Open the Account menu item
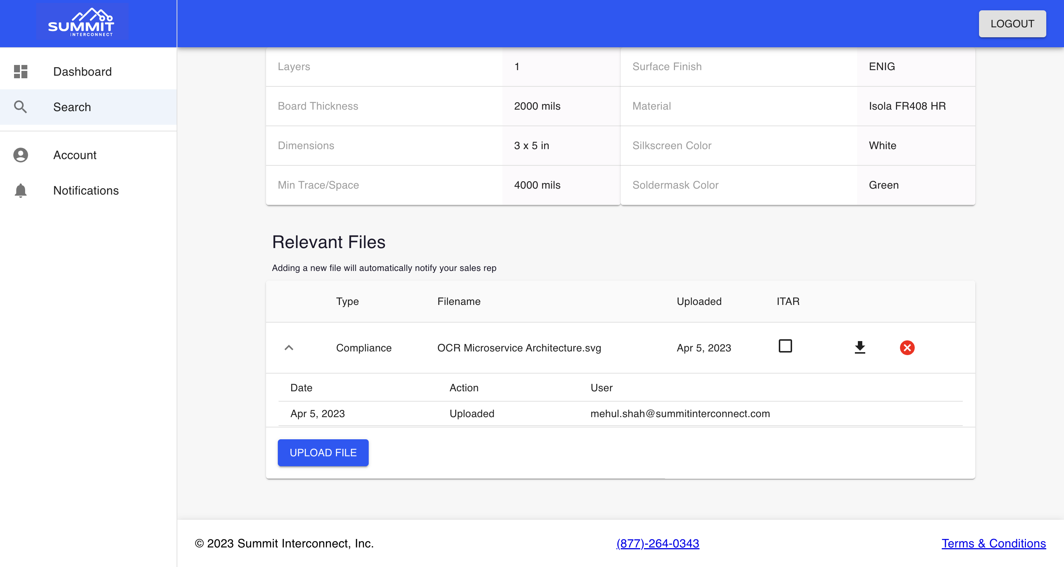1064x567 pixels. pos(88,155)
